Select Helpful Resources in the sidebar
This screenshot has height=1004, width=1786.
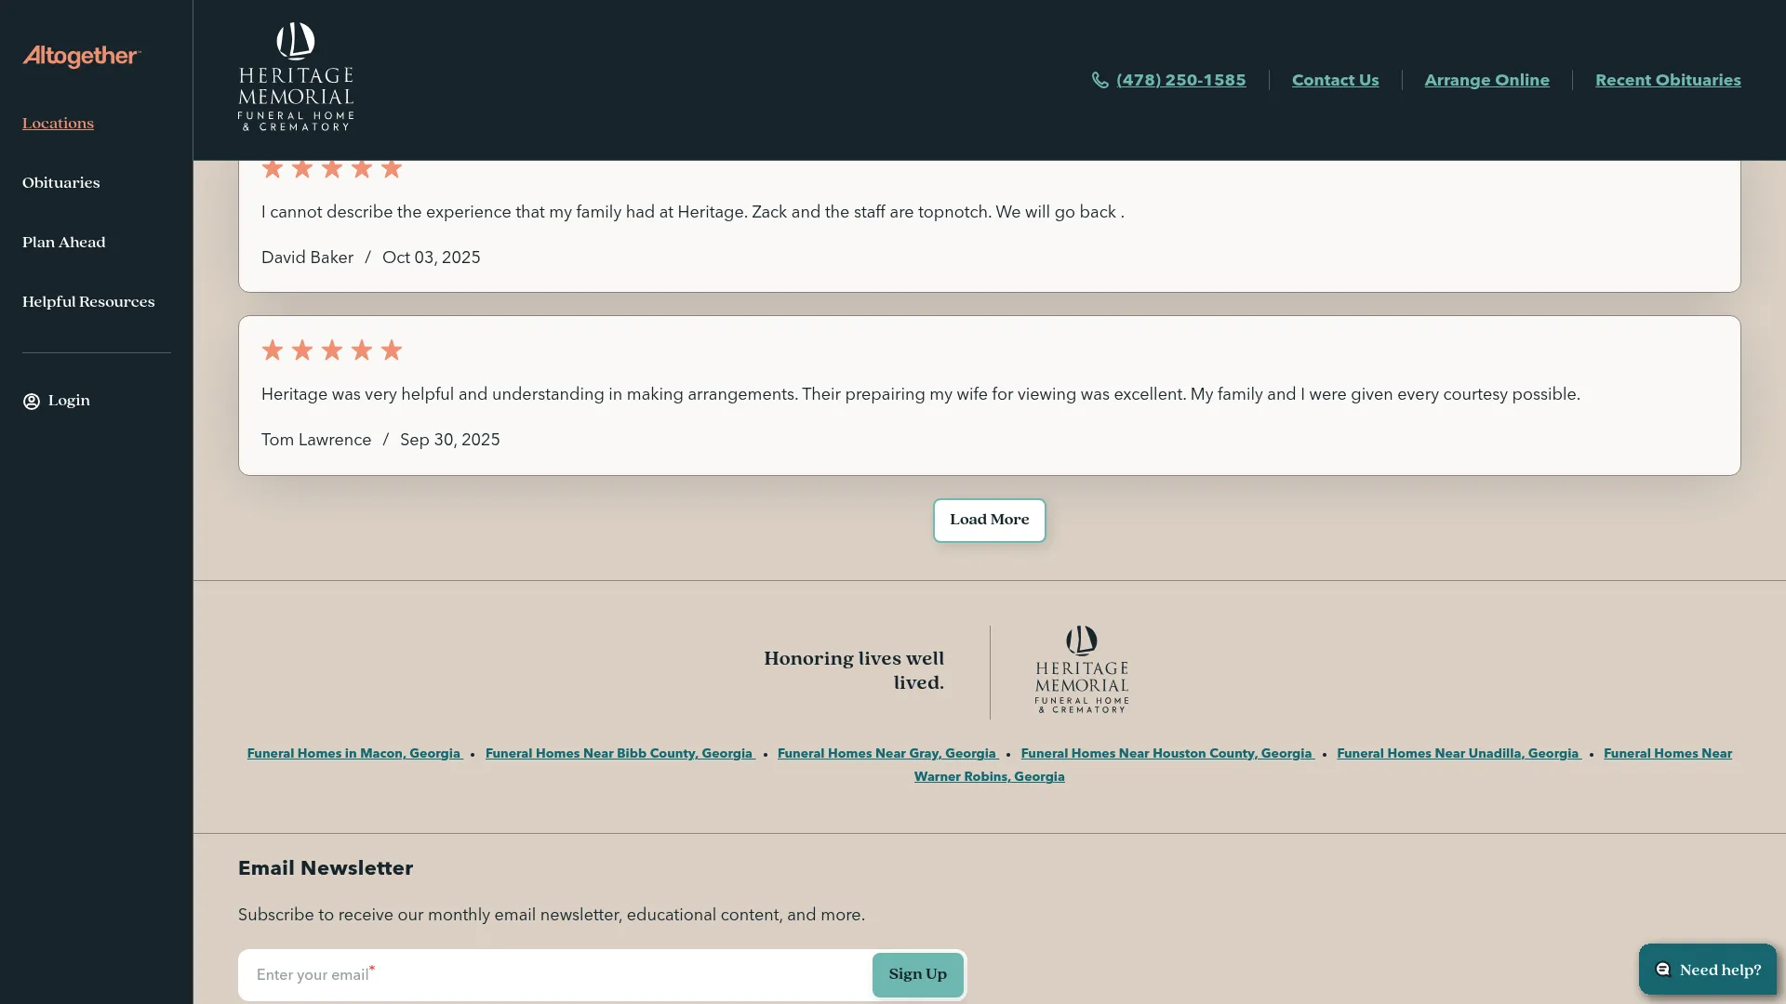[x=87, y=301]
